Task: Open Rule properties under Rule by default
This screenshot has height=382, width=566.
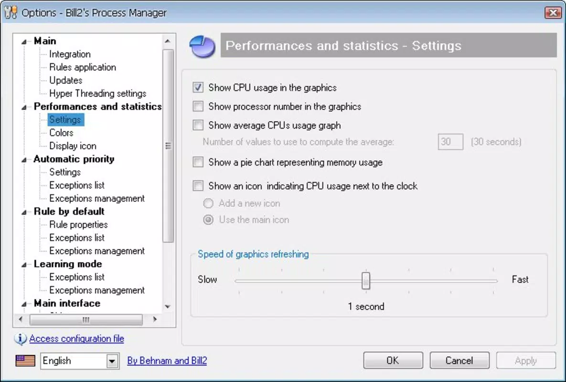Action: 79,224
